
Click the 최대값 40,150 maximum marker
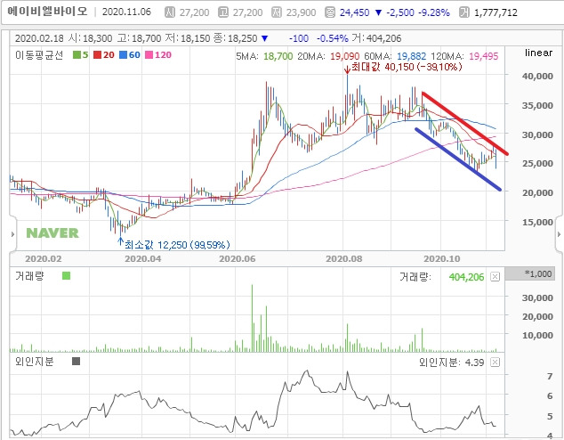[x=403, y=67]
